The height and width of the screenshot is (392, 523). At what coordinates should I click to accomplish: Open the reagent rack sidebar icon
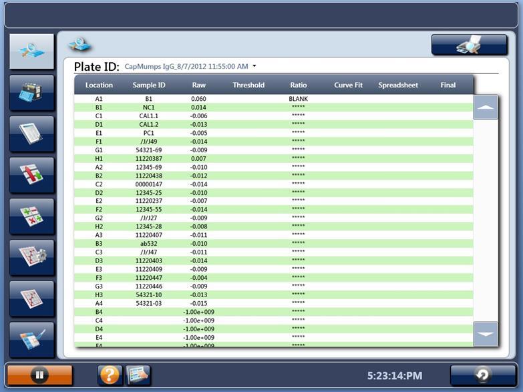click(x=31, y=93)
